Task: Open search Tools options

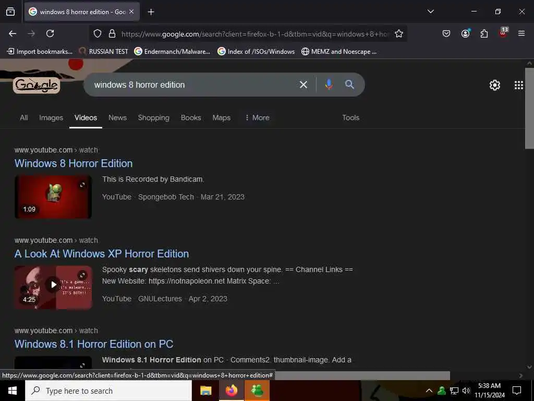Action: (x=351, y=117)
